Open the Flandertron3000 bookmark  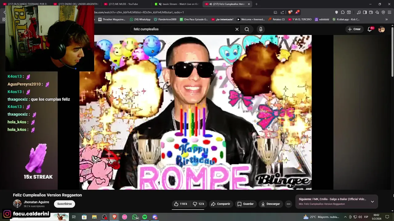click(x=165, y=19)
